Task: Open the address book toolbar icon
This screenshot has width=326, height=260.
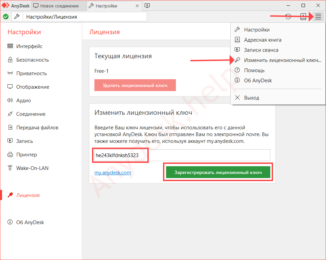Action: click(303, 17)
